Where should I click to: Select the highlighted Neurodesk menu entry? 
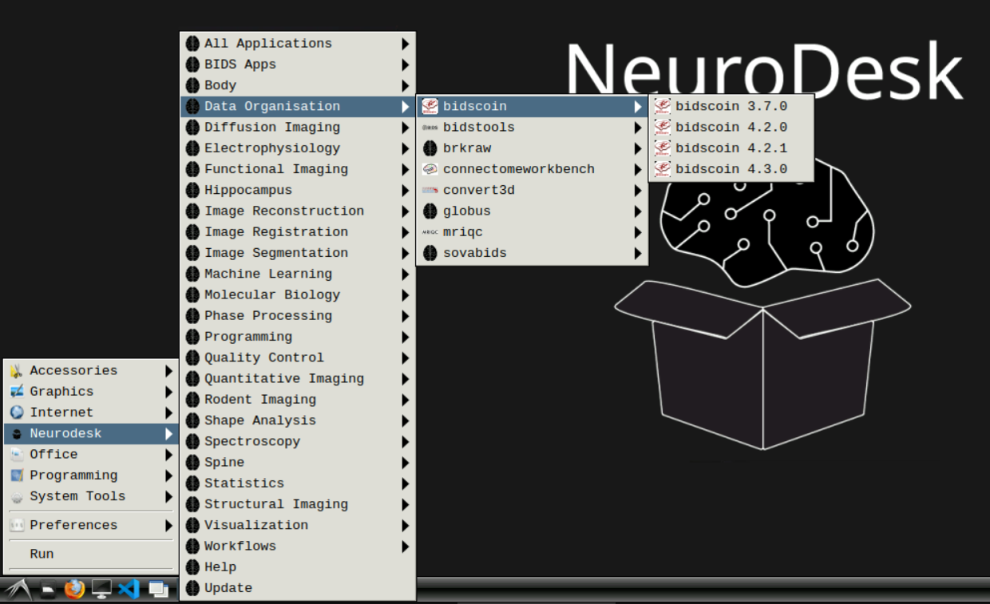click(x=91, y=433)
